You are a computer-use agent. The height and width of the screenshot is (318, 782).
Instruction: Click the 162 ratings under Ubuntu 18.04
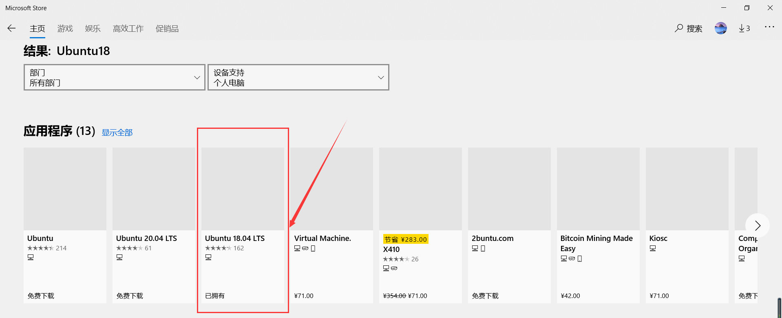[x=239, y=248]
